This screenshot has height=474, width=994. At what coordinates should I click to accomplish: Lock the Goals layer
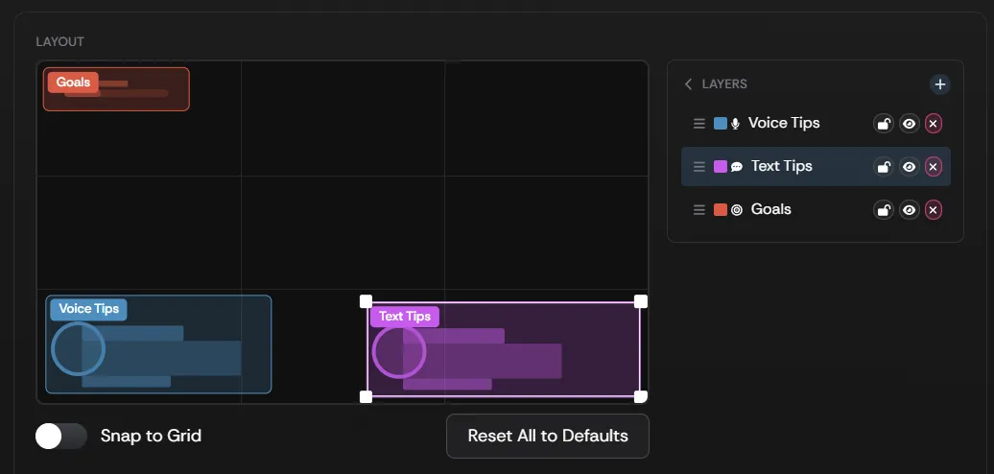[x=884, y=210]
